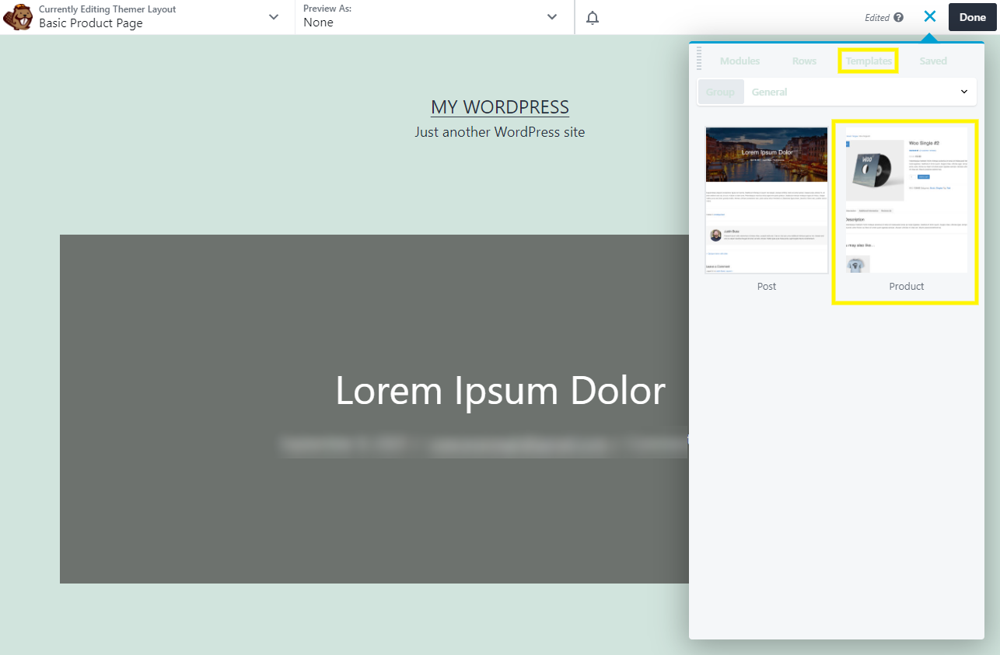Select the Post template thumbnail
Image resolution: width=1000 pixels, height=655 pixels.
coord(766,199)
